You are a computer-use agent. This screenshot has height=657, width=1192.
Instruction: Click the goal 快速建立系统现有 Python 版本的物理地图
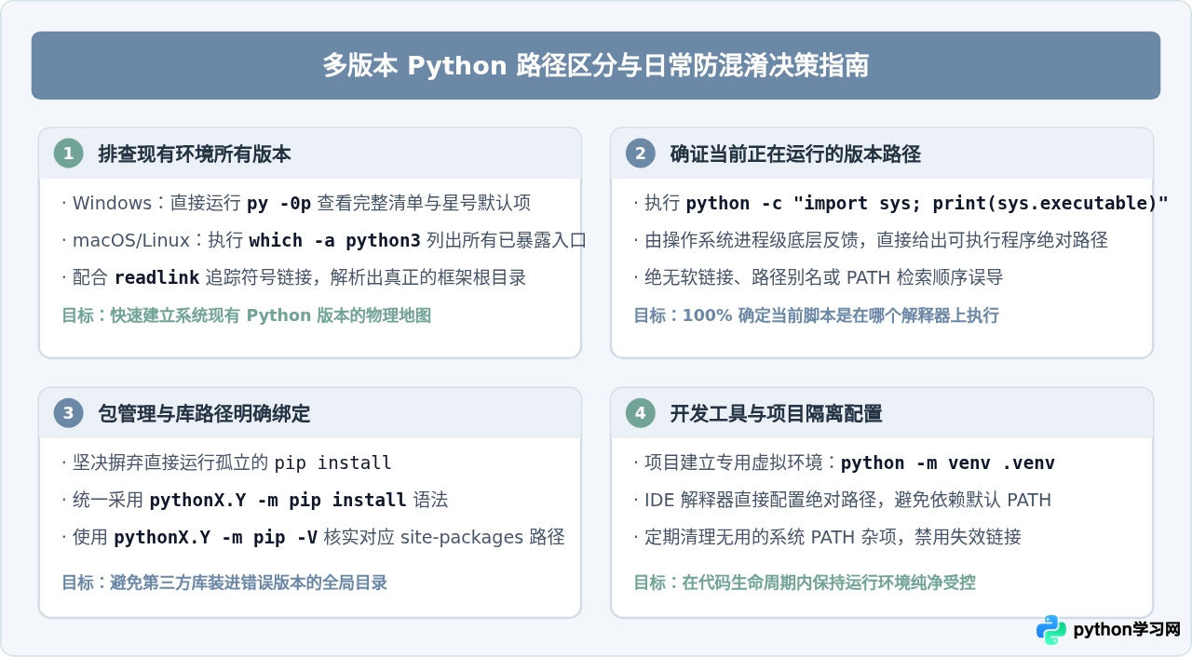point(246,315)
